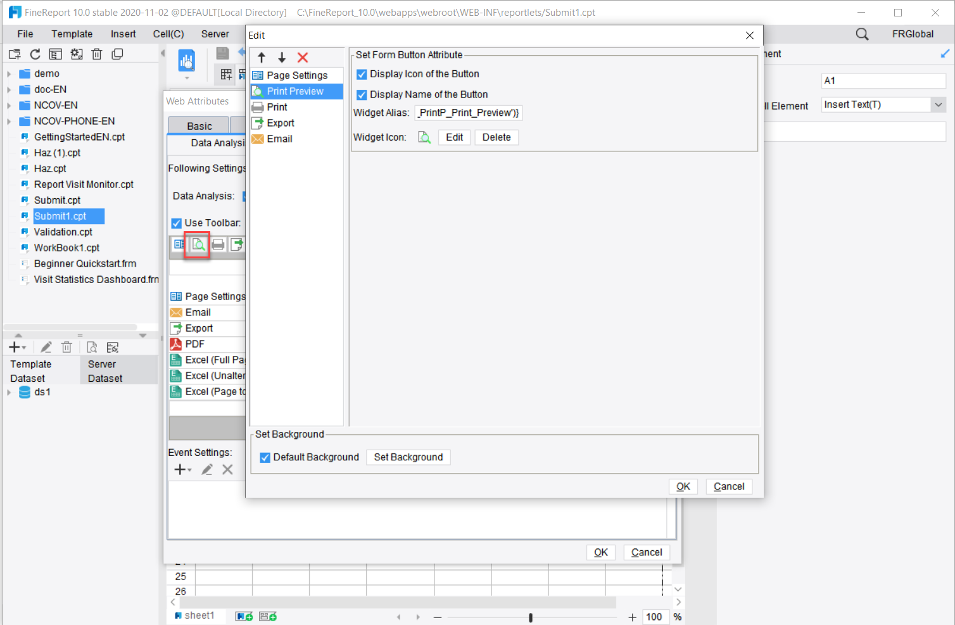
Task: Remove toolbar item with red X icon
Action: click(303, 58)
